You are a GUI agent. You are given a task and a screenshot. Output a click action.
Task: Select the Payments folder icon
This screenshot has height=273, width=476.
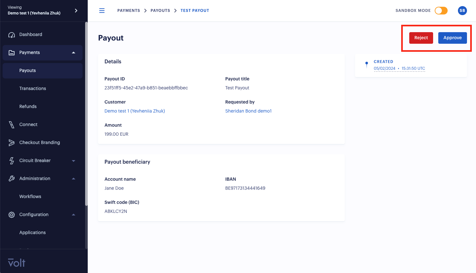click(12, 52)
